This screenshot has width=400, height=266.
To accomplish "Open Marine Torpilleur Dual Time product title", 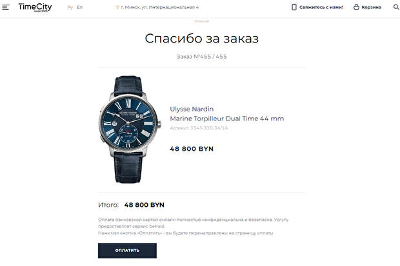I will pos(227,119).
